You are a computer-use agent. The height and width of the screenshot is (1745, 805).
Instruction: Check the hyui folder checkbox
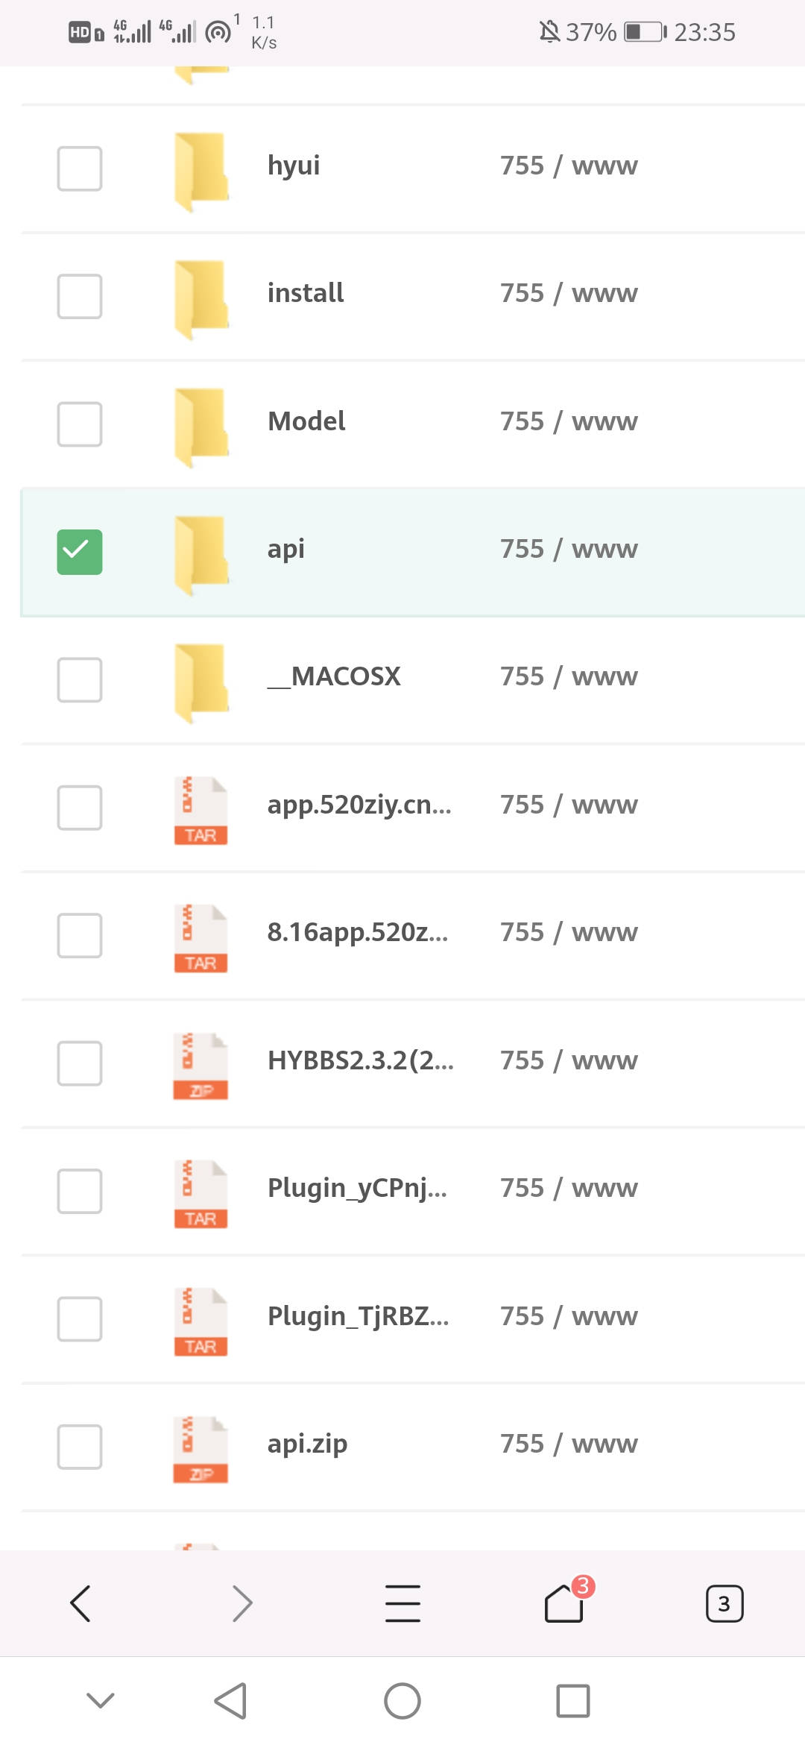80,169
